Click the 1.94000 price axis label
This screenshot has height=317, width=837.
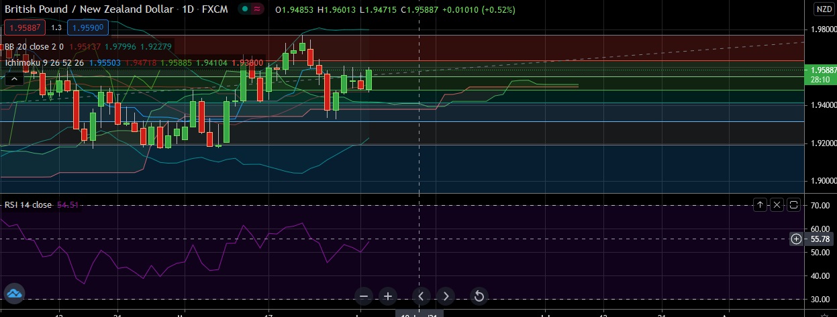(x=823, y=106)
